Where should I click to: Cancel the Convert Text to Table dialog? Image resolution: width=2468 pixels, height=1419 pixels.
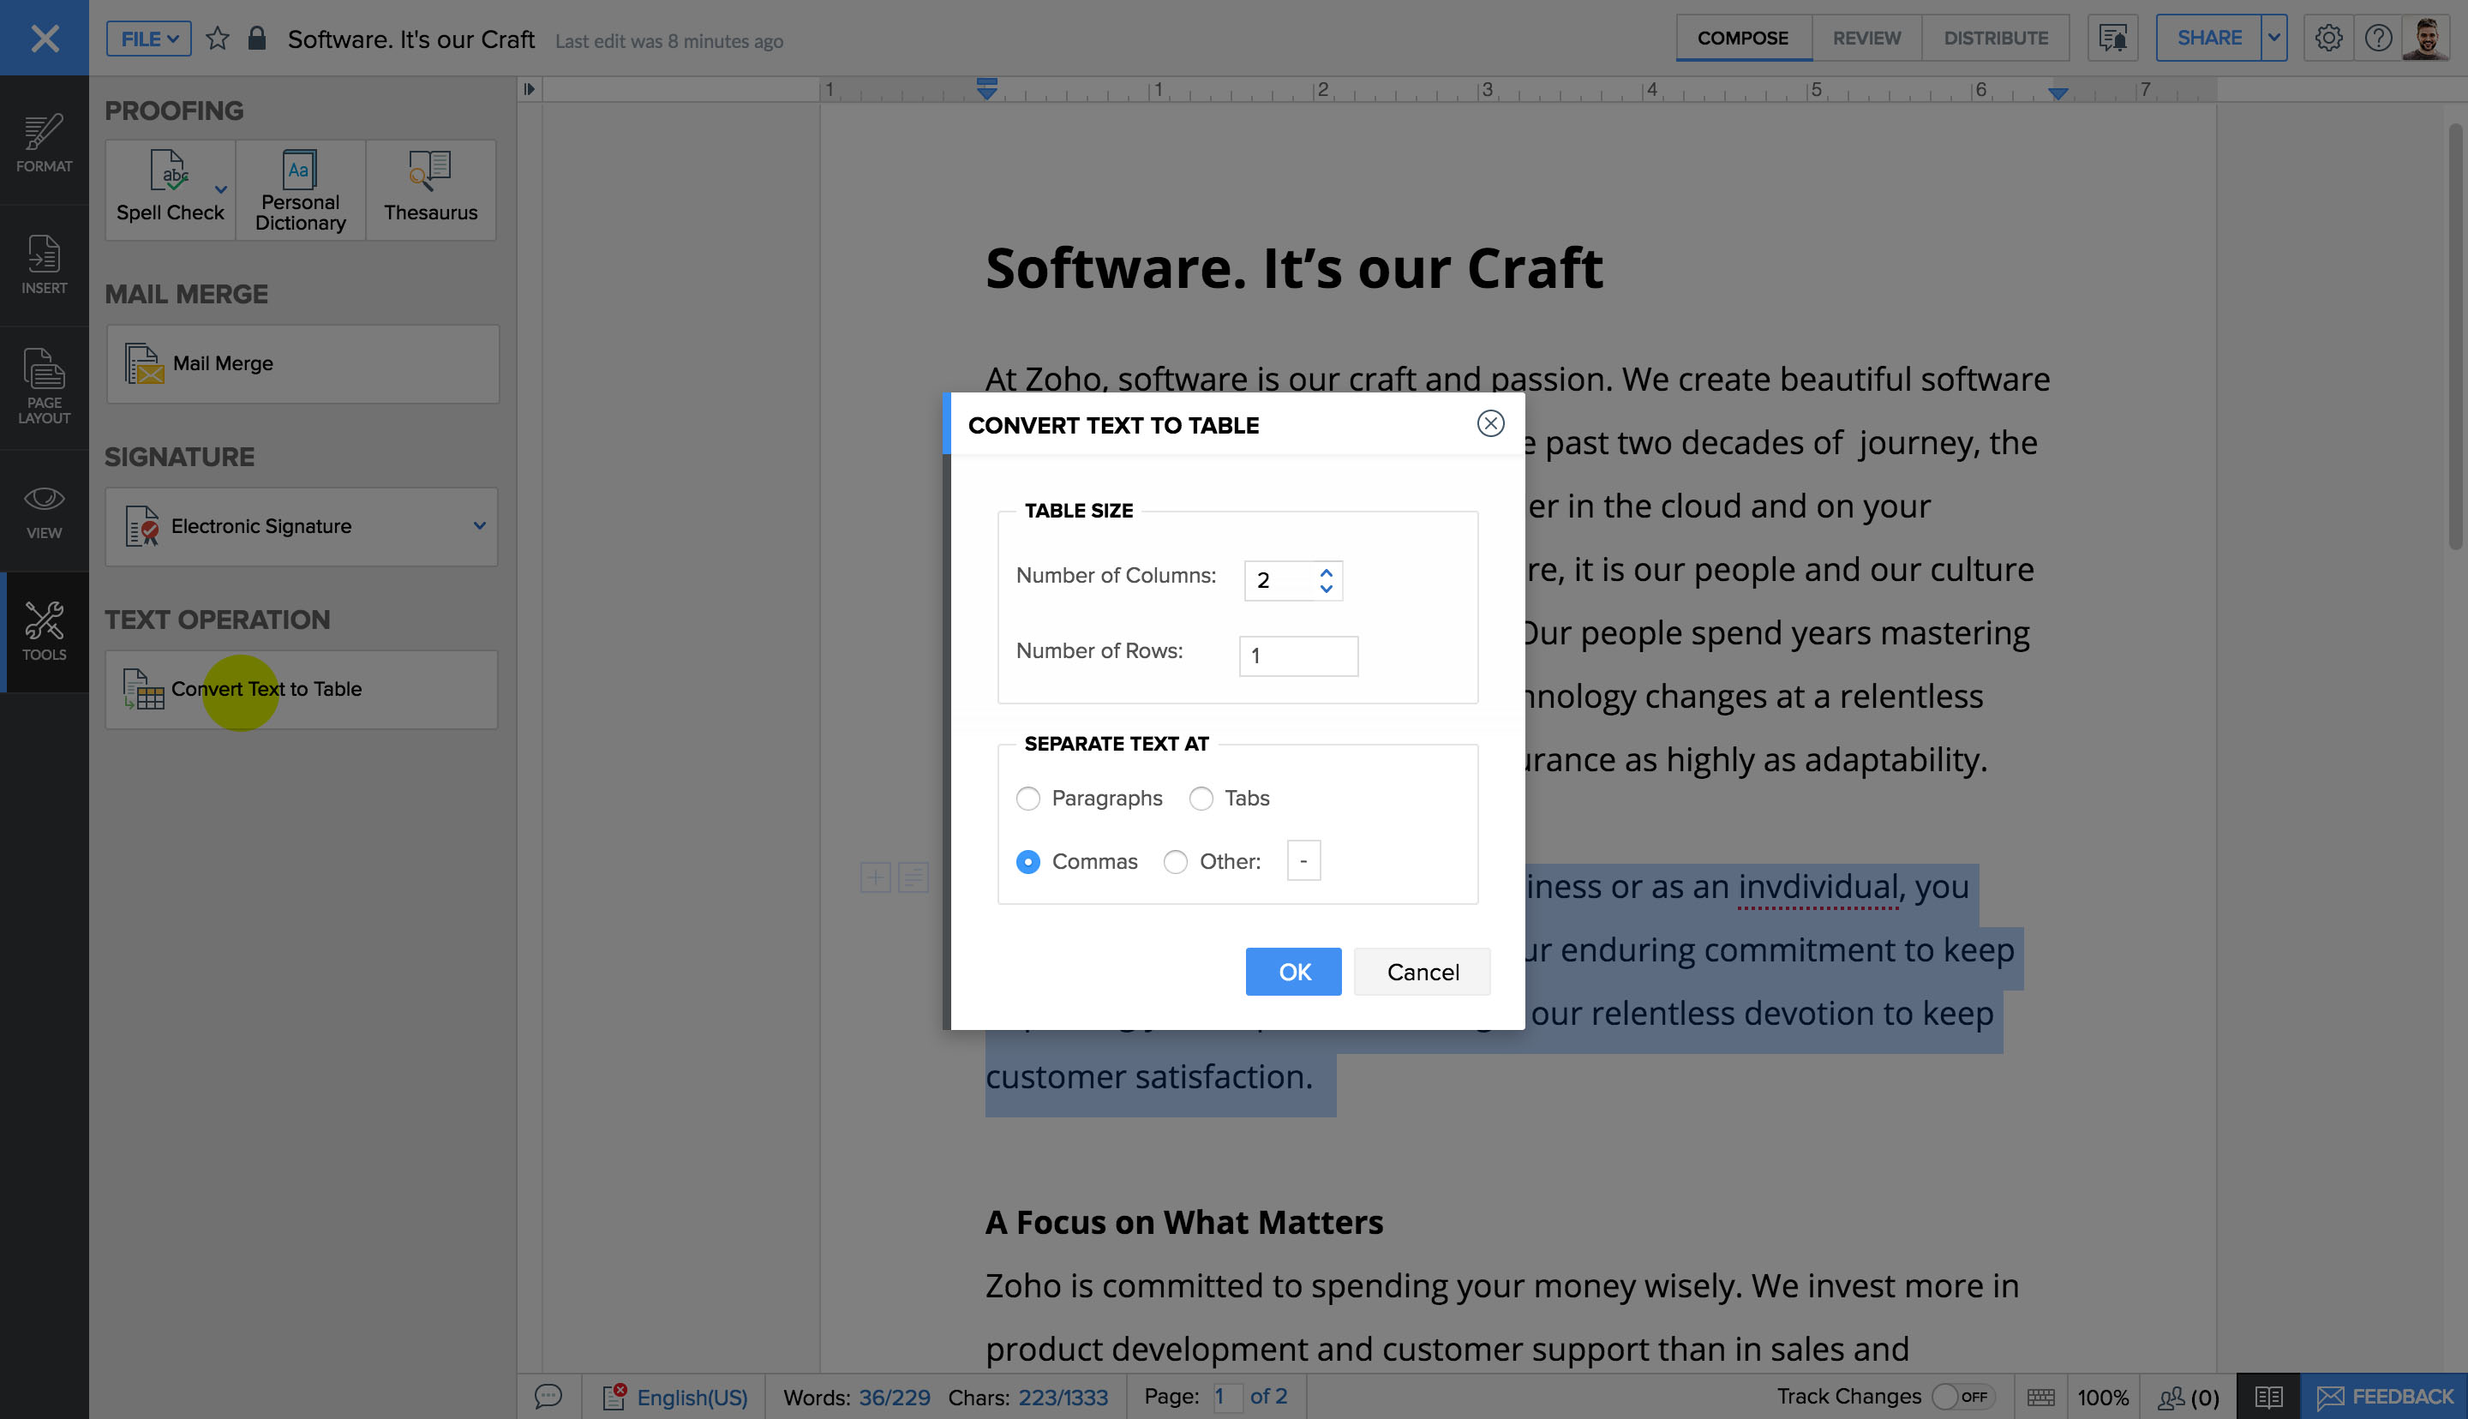(1422, 972)
